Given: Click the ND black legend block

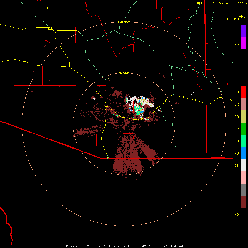Looking at the screenshot, I should pos(243,214).
